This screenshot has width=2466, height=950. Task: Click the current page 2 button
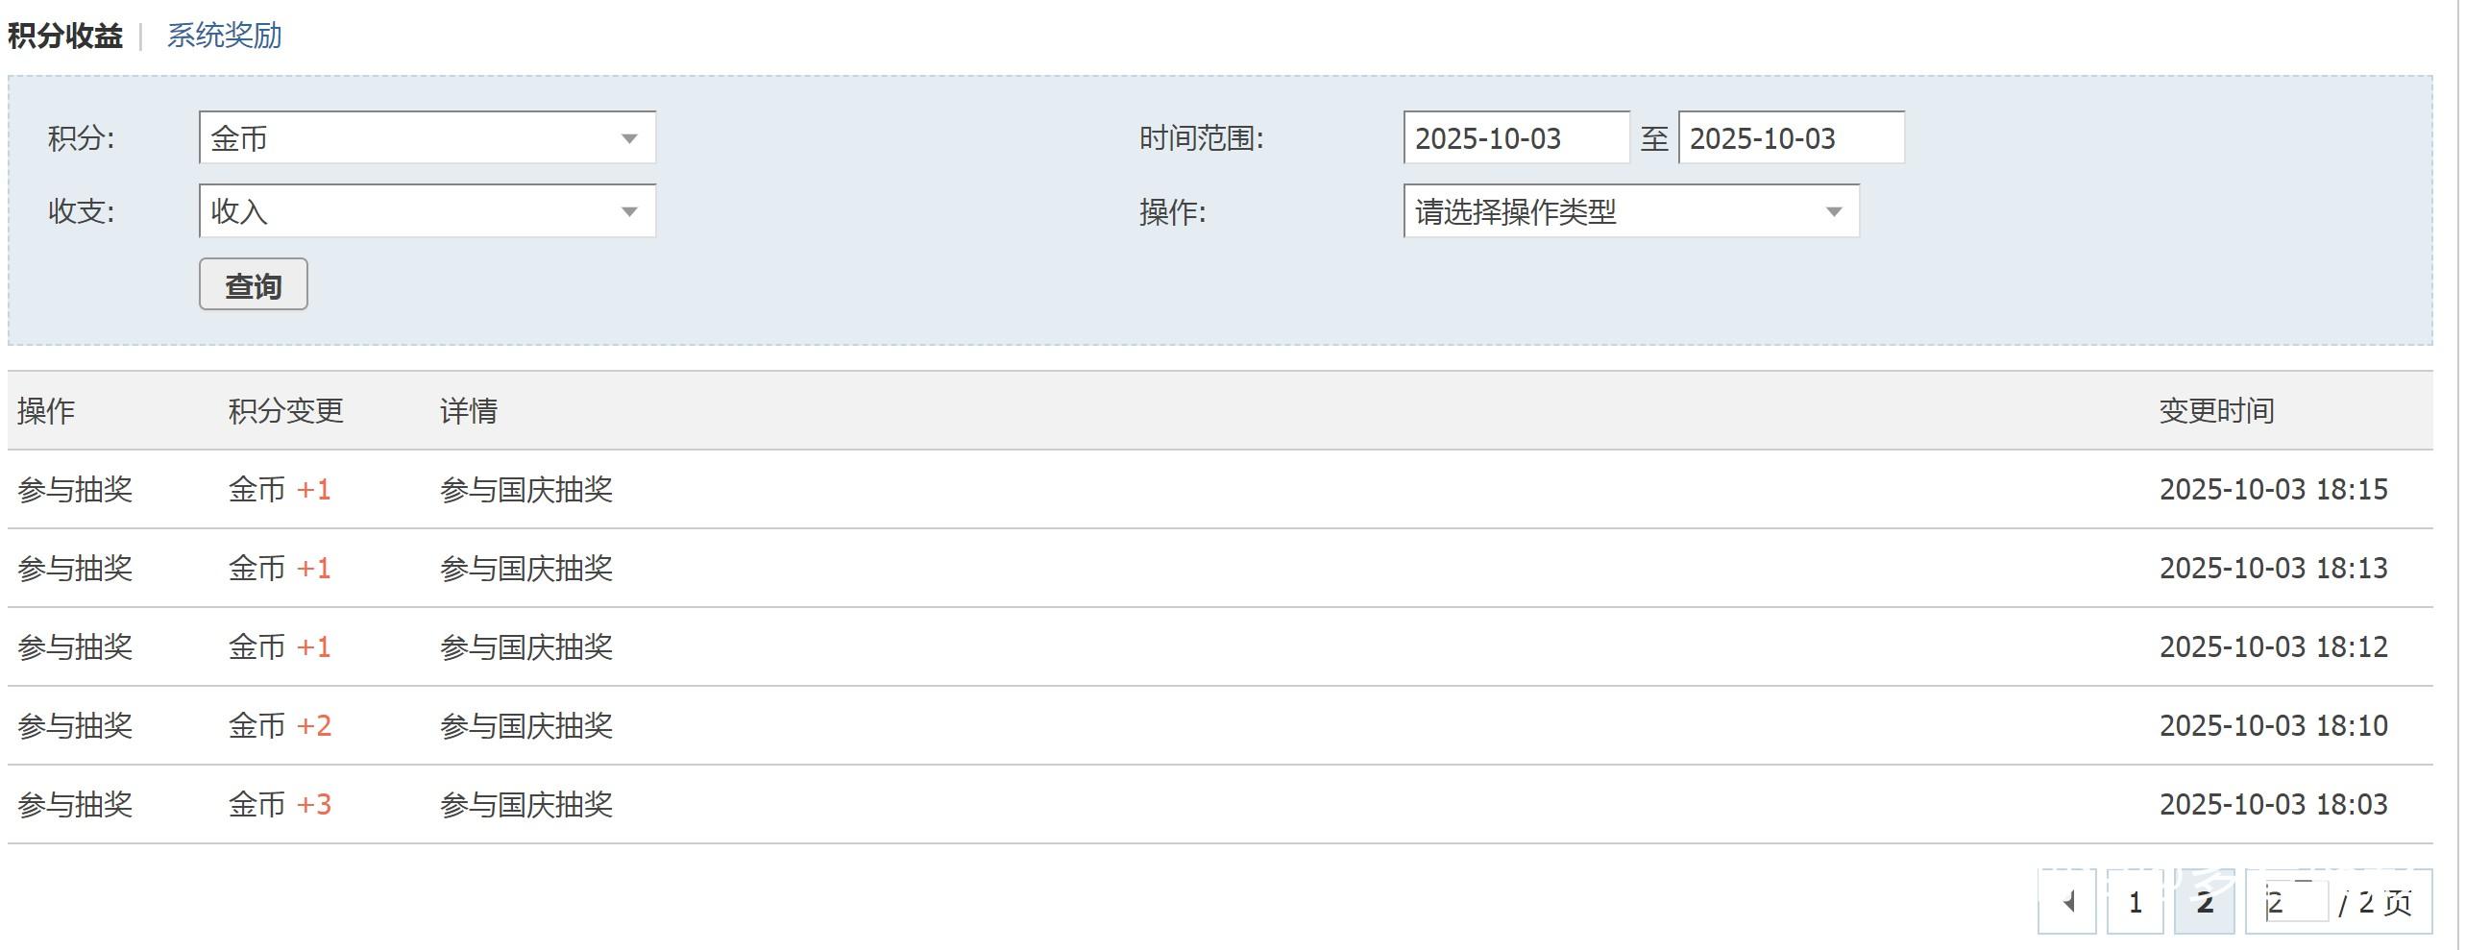[2205, 902]
